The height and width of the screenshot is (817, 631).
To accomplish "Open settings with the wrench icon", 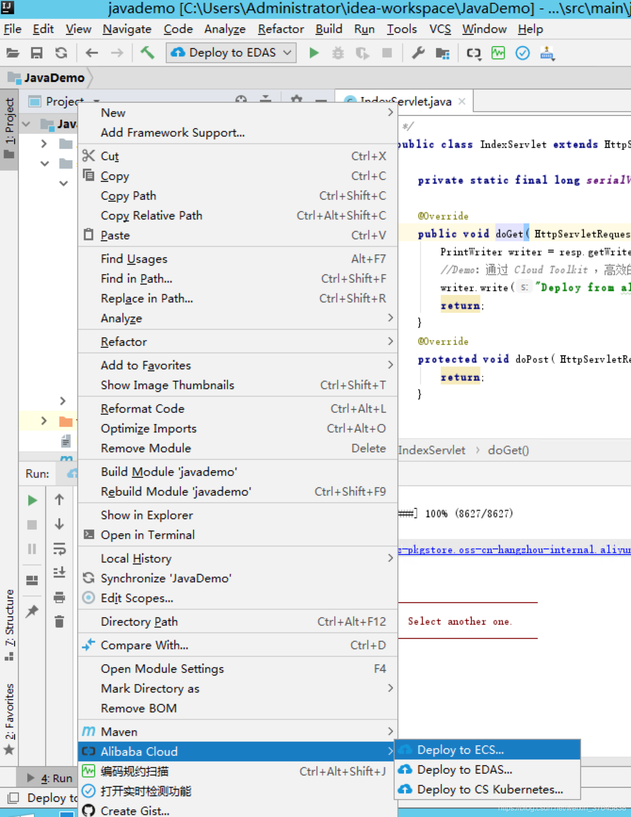I will 418,53.
